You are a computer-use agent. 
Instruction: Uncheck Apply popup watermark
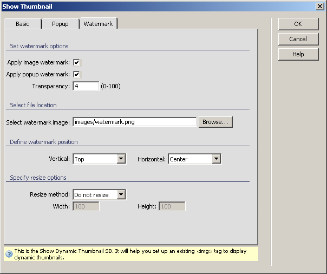[77, 74]
